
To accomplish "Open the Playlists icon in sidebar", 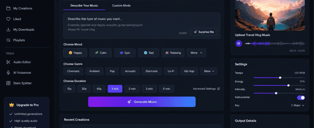I will pos(8,40).
